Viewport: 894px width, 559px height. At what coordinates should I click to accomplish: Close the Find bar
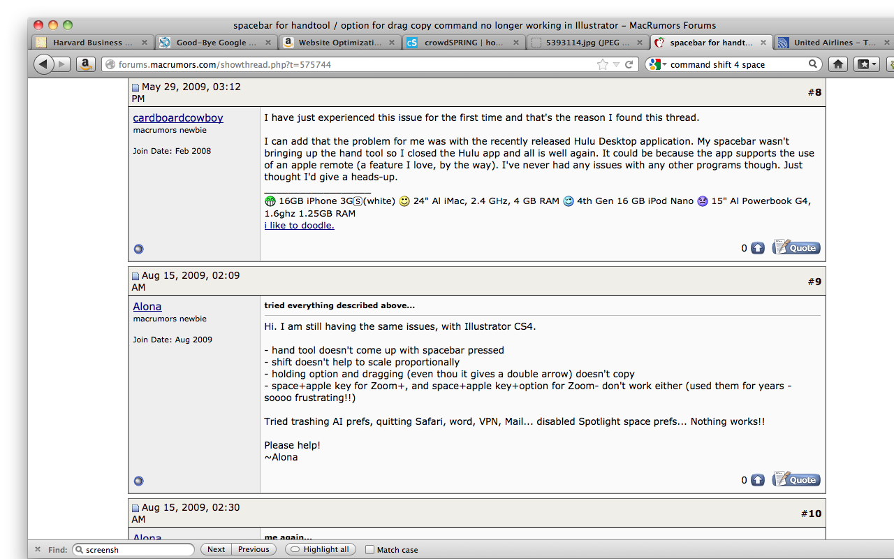point(38,549)
